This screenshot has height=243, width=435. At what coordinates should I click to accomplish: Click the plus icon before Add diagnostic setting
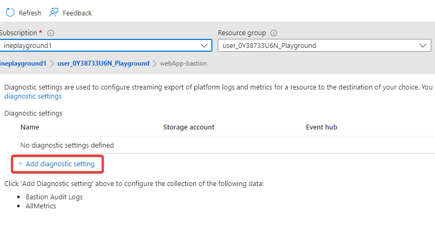(20, 164)
